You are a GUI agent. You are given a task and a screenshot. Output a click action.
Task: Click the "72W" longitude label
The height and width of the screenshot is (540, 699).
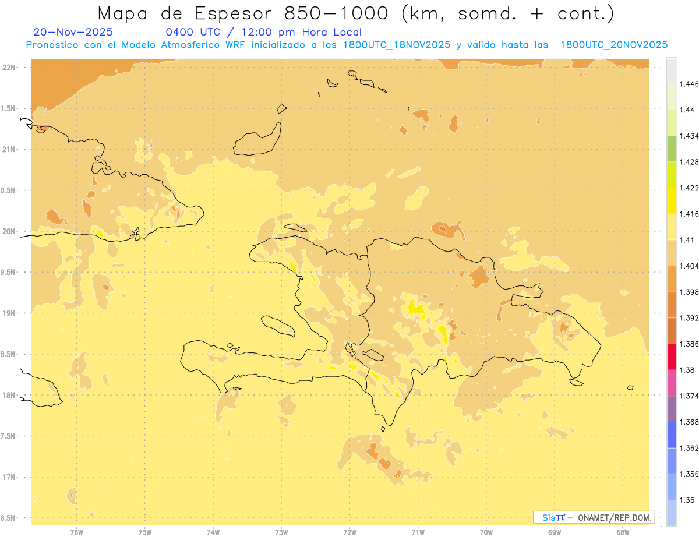(x=349, y=532)
